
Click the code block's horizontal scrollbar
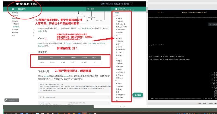(x=67, y=93)
